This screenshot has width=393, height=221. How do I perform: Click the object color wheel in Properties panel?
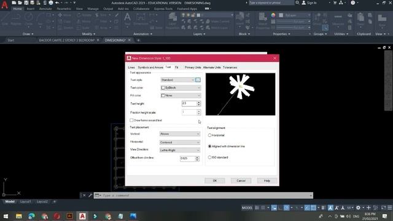273,15
